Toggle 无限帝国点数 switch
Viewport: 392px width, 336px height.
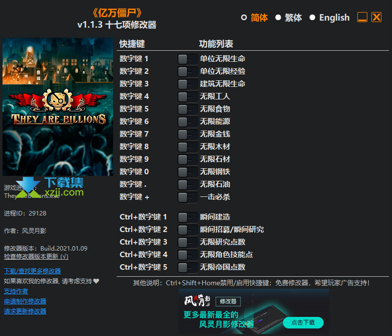(187, 267)
